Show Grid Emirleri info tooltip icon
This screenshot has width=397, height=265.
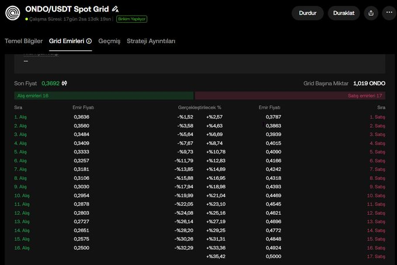click(89, 41)
